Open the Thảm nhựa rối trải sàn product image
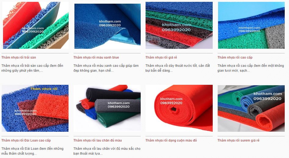Image resolution: width=289 pixels, height=158 pixels. pyautogui.click(x=35, y=25)
